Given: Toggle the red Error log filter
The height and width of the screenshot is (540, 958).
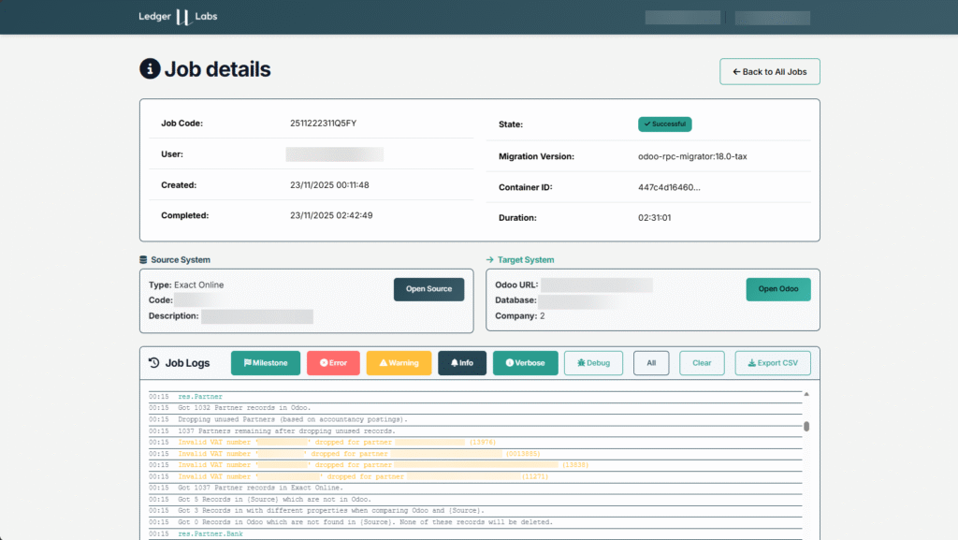Looking at the screenshot, I should tap(333, 363).
